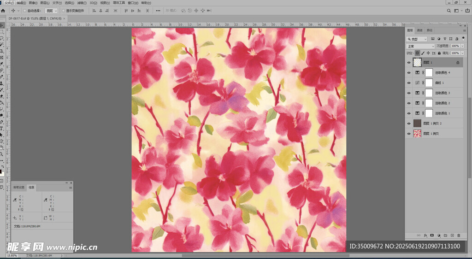Open the Move tool preset picker arrow
The width and height of the screenshot is (472, 259).
click(x=18, y=11)
